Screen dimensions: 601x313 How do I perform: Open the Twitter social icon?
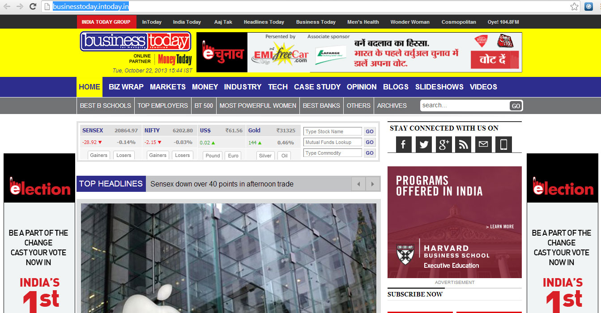423,144
